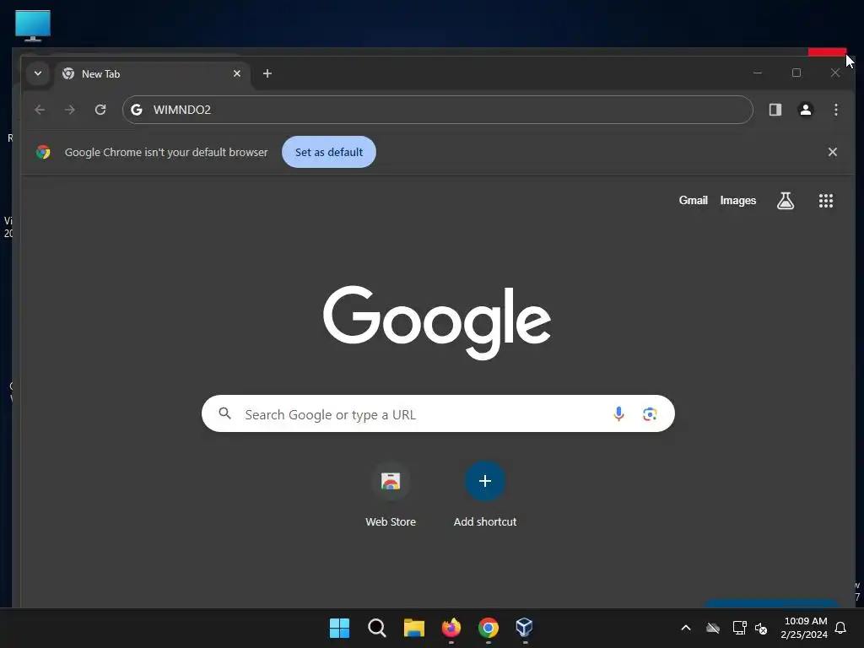Click the Search Google or type a URL box
Screen dimensions: 864x648
tap(438, 413)
